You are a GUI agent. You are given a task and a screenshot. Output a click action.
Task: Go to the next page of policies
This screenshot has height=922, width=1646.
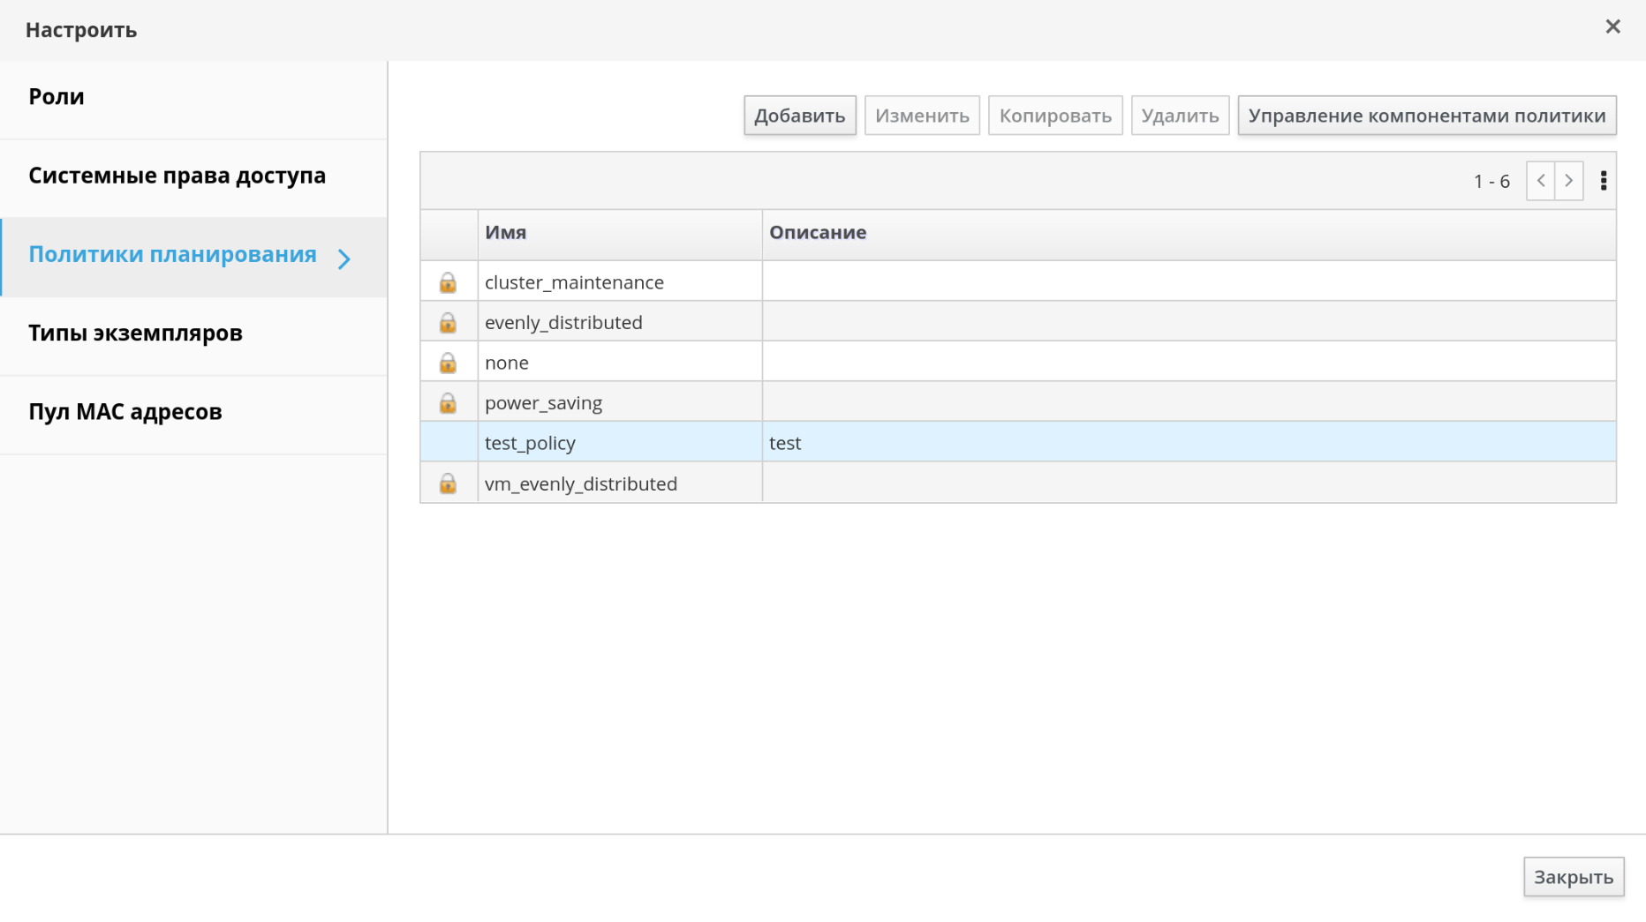(1568, 181)
